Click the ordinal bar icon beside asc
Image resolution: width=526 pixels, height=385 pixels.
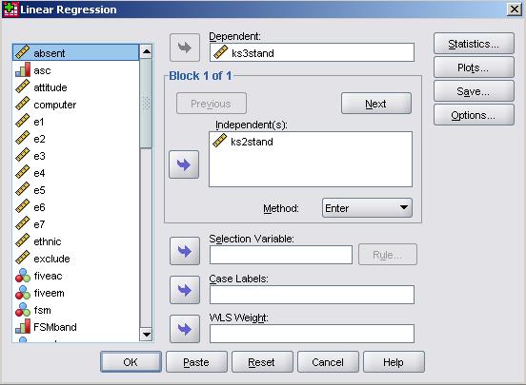point(23,69)
